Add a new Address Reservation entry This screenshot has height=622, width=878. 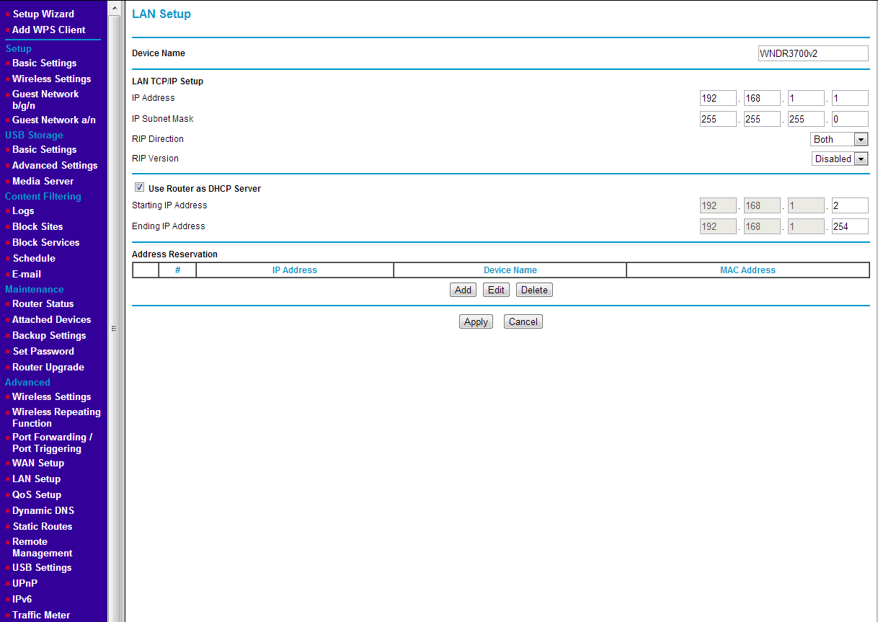(x=463, y=289)
